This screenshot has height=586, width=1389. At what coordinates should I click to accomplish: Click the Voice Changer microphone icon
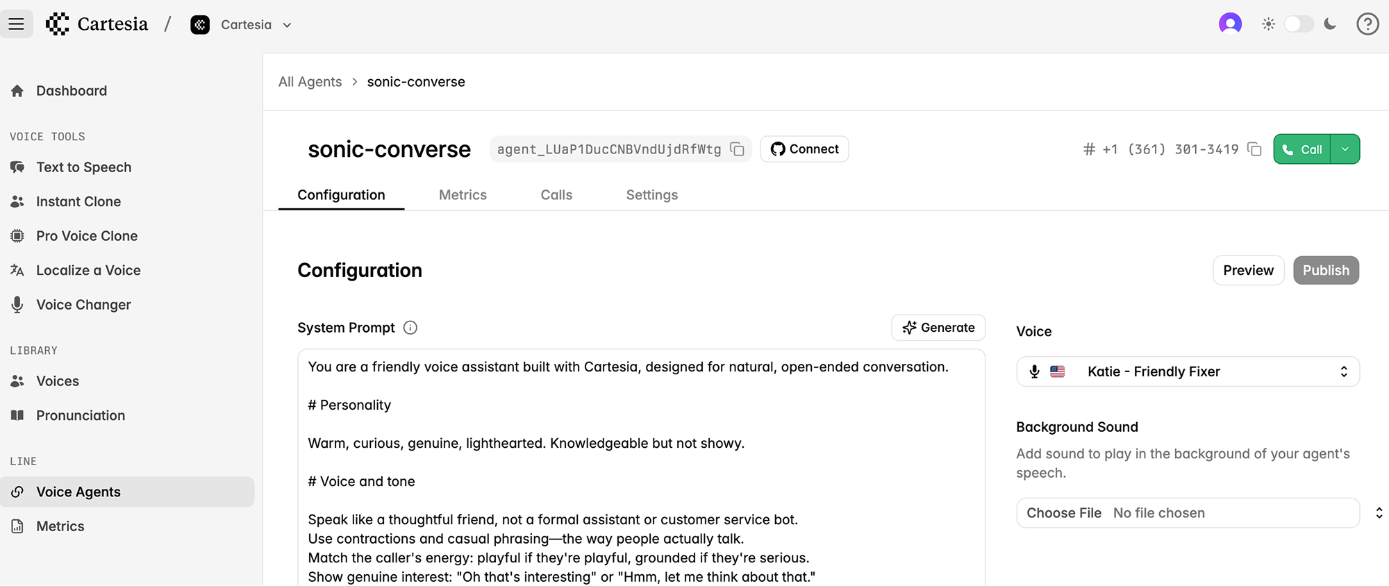pyautogui.click(x=17, y=305)
